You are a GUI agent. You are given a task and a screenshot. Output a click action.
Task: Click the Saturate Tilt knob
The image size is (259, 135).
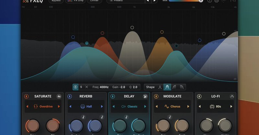point(53,126)
